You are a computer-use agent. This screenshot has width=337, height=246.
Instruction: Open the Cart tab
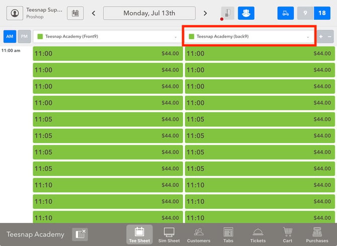[x=288, y=234]
